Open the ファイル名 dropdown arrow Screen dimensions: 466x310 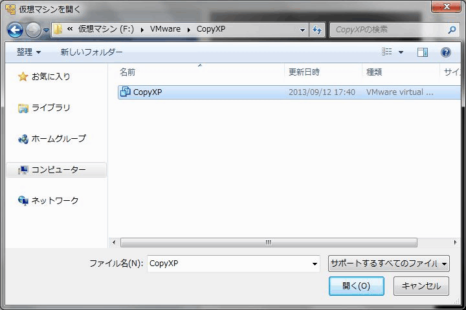pyautogui.click(x=315, y=263)
